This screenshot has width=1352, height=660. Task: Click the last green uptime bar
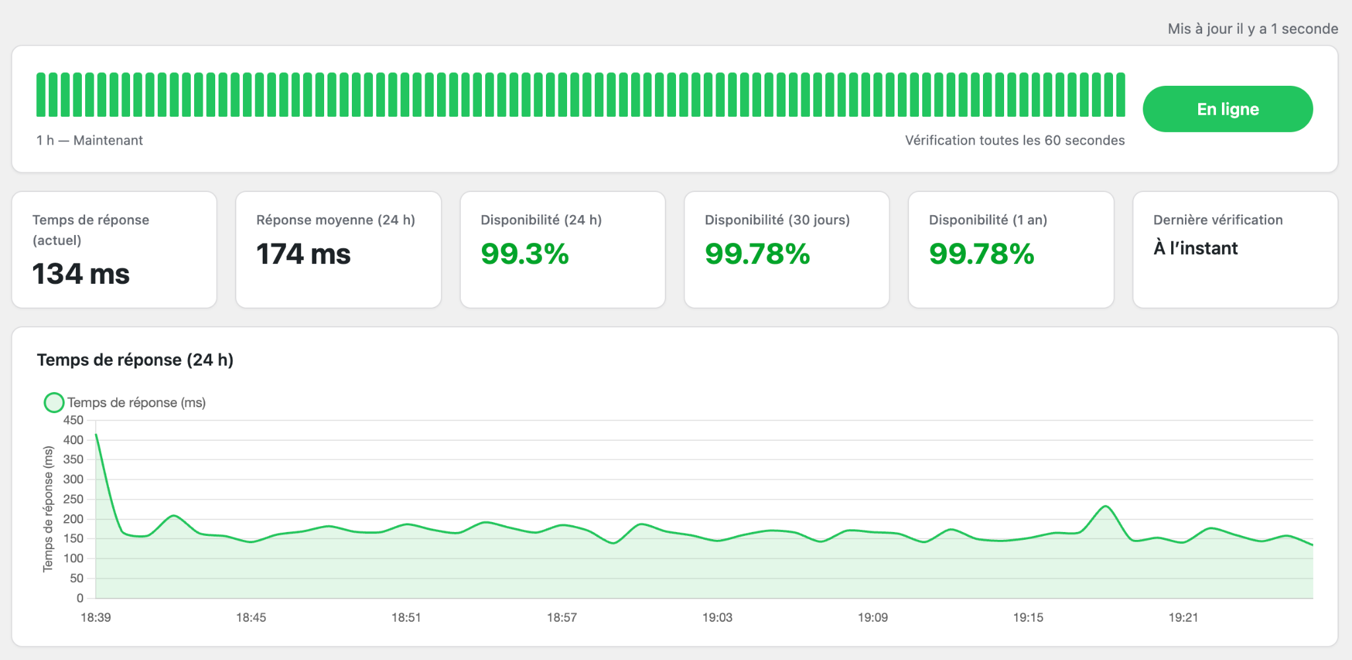click(x=1120, y=95)
